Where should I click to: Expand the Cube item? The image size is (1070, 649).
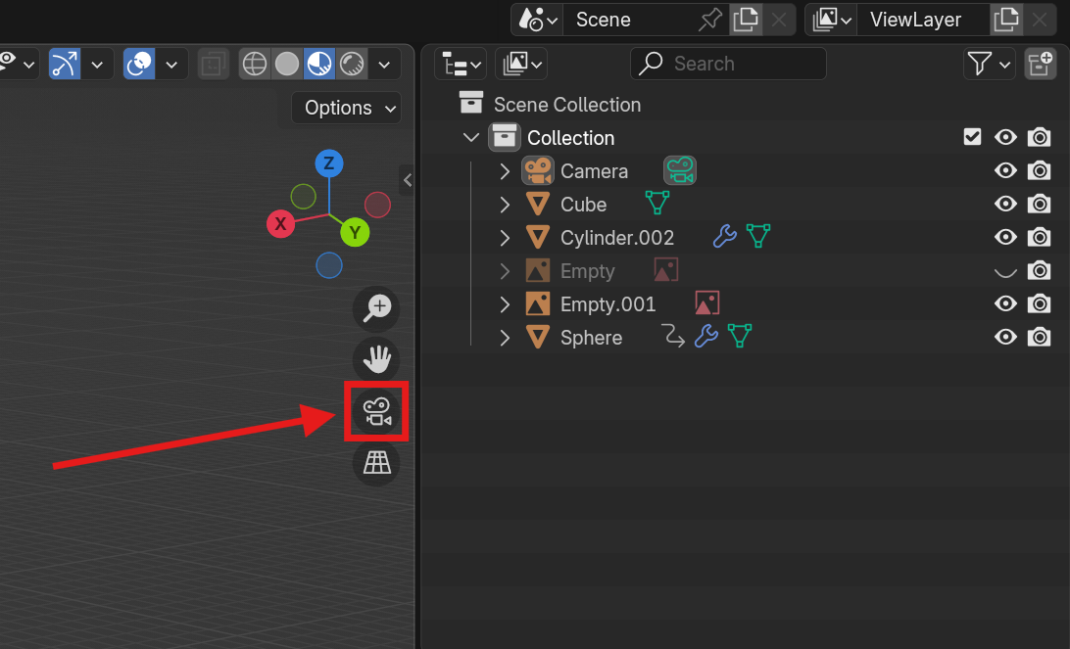pyautogui.click(x=505, y=205)
